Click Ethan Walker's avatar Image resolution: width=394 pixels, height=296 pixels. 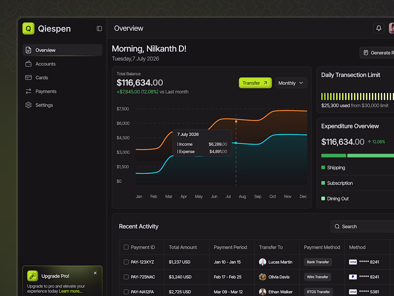click(x=263, y=292)
